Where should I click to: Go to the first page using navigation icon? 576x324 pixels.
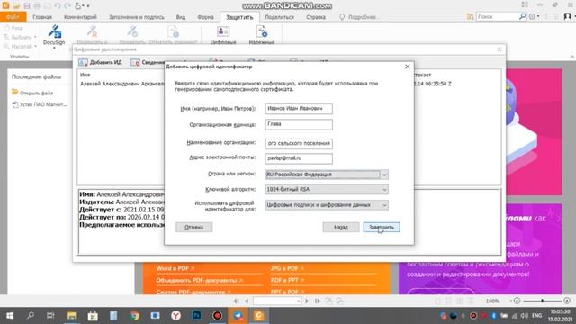237,301
